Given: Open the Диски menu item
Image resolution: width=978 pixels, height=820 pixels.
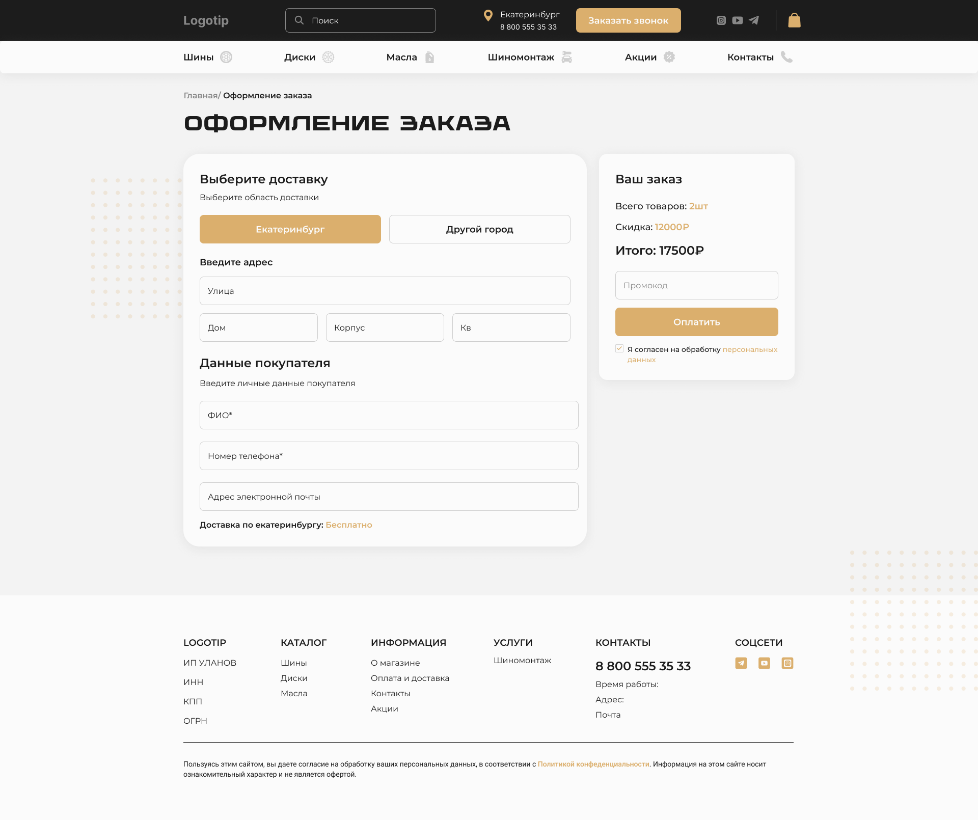Looking at the screenshot, I should (x=300, y=57).
